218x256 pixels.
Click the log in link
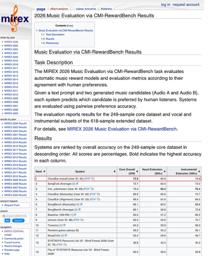(165, 4)
